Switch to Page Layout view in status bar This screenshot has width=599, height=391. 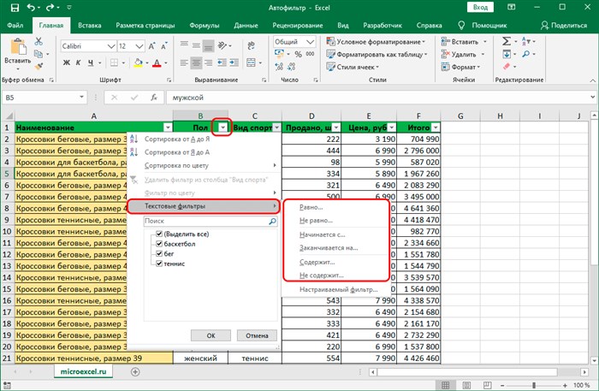click(x=466, y=385)
